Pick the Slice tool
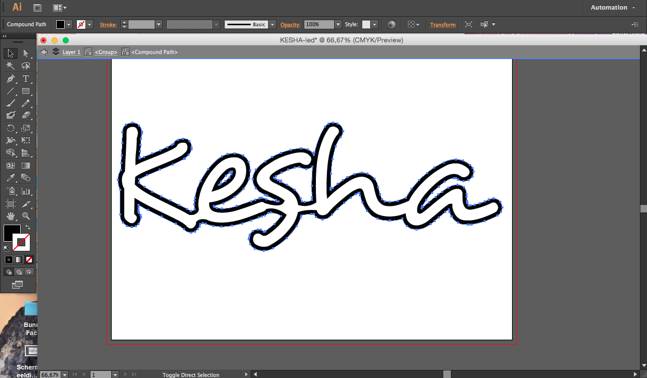647x378 pixels. tap(26, 204)
